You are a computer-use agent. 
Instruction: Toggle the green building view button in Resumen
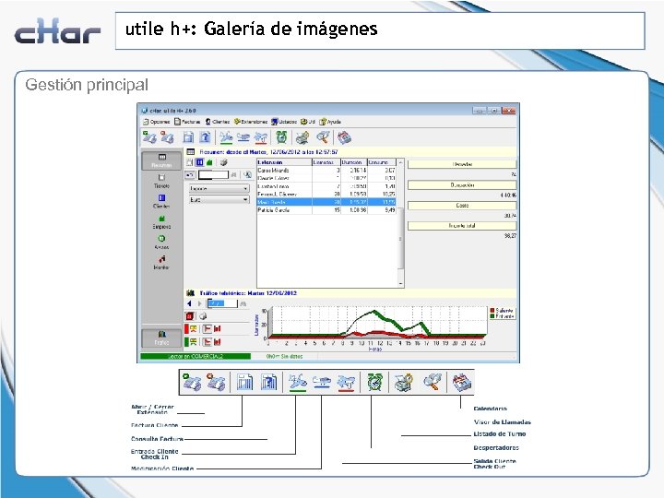(x=209, y=162)
